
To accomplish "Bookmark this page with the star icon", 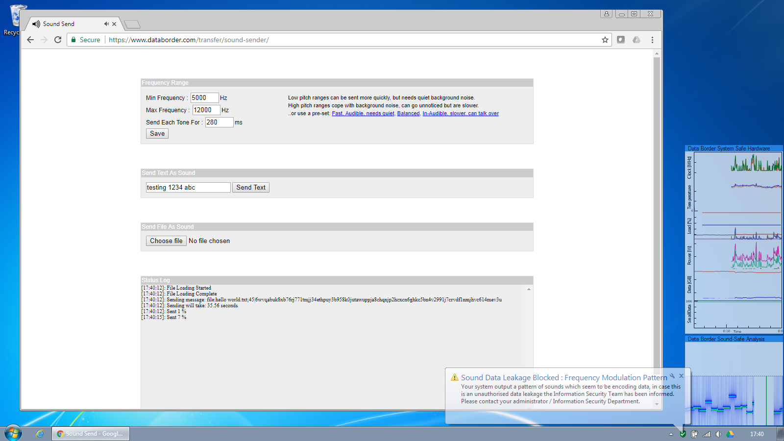I will pos(605,40).
